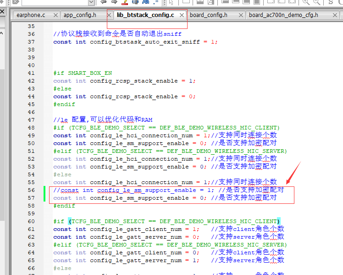This screenshot has width=343, height=275.
Task: Click config_le_gatt_client_num = 1 line 61
Action: coord(169,229)
